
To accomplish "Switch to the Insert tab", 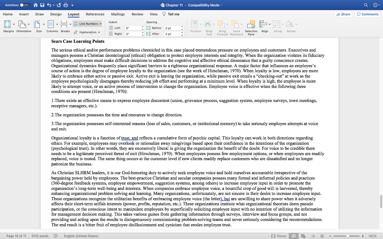I will [24, 14].
